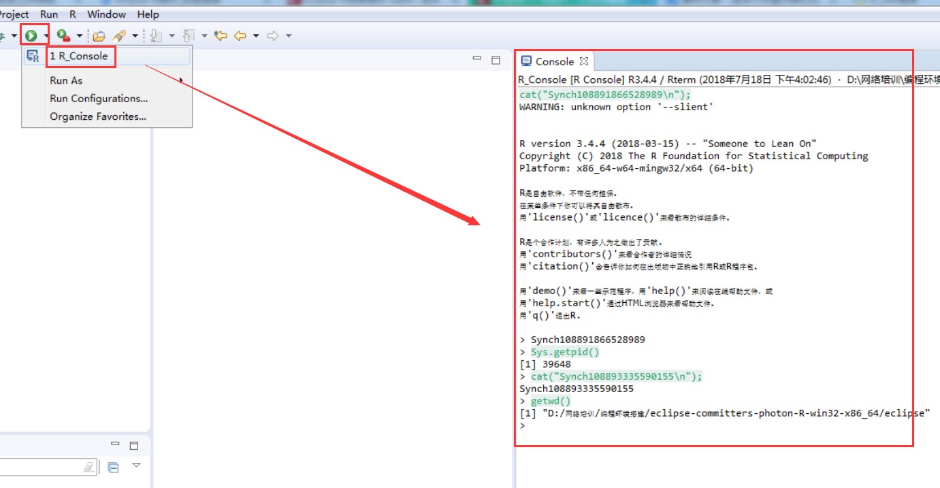
Task: Open the bottom panel view menu triangle
Action: pos(136,466)
